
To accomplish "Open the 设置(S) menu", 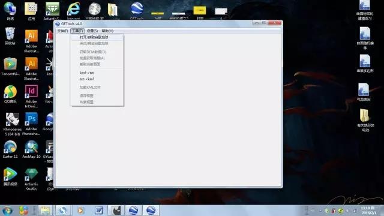I will [x=92, y=31].
